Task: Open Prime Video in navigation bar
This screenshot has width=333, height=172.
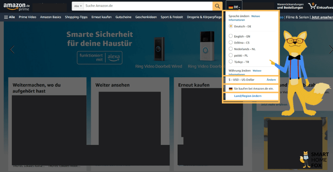Action: click(27, 17)
